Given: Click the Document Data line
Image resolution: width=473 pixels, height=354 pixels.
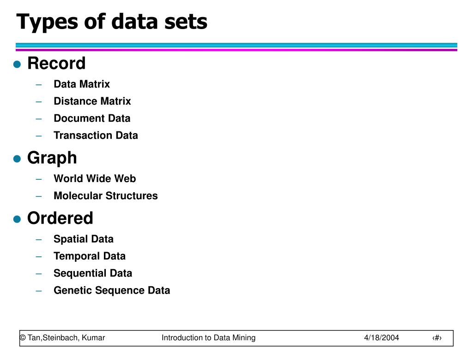Looking at the screenshot, I should pyautogui.click(x=92, y=118).
